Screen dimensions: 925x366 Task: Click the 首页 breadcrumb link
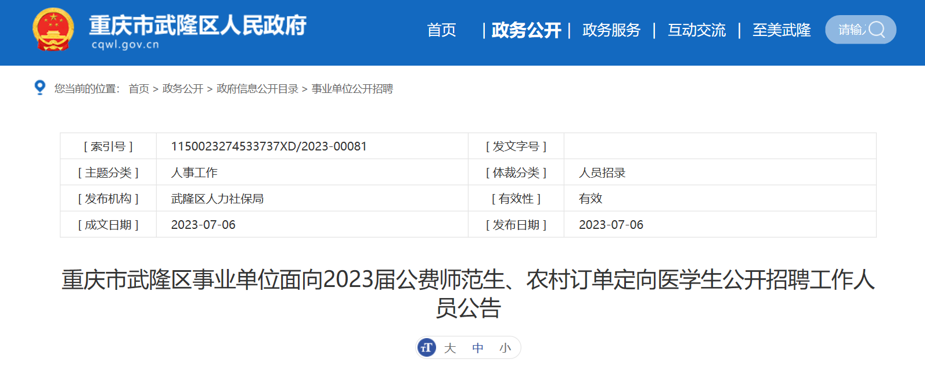139,89
